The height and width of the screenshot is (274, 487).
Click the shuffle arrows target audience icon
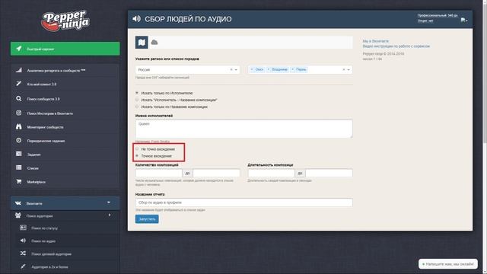(24, 253)
